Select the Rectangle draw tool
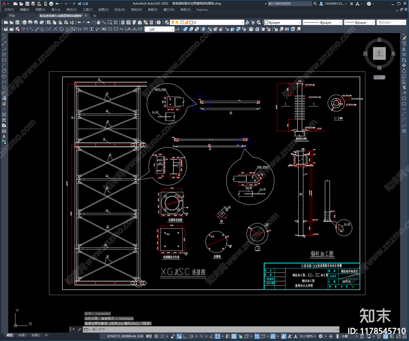Viewport: 409px width, 341px height. click(4, 60)
